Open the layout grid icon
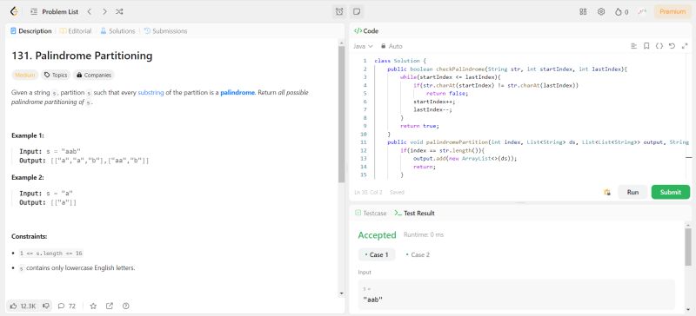Image resolution: width=696 pixels, height=316 pixels. (x=583, y=12)
